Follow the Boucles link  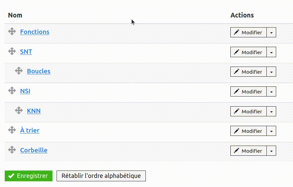pos(39,71)
